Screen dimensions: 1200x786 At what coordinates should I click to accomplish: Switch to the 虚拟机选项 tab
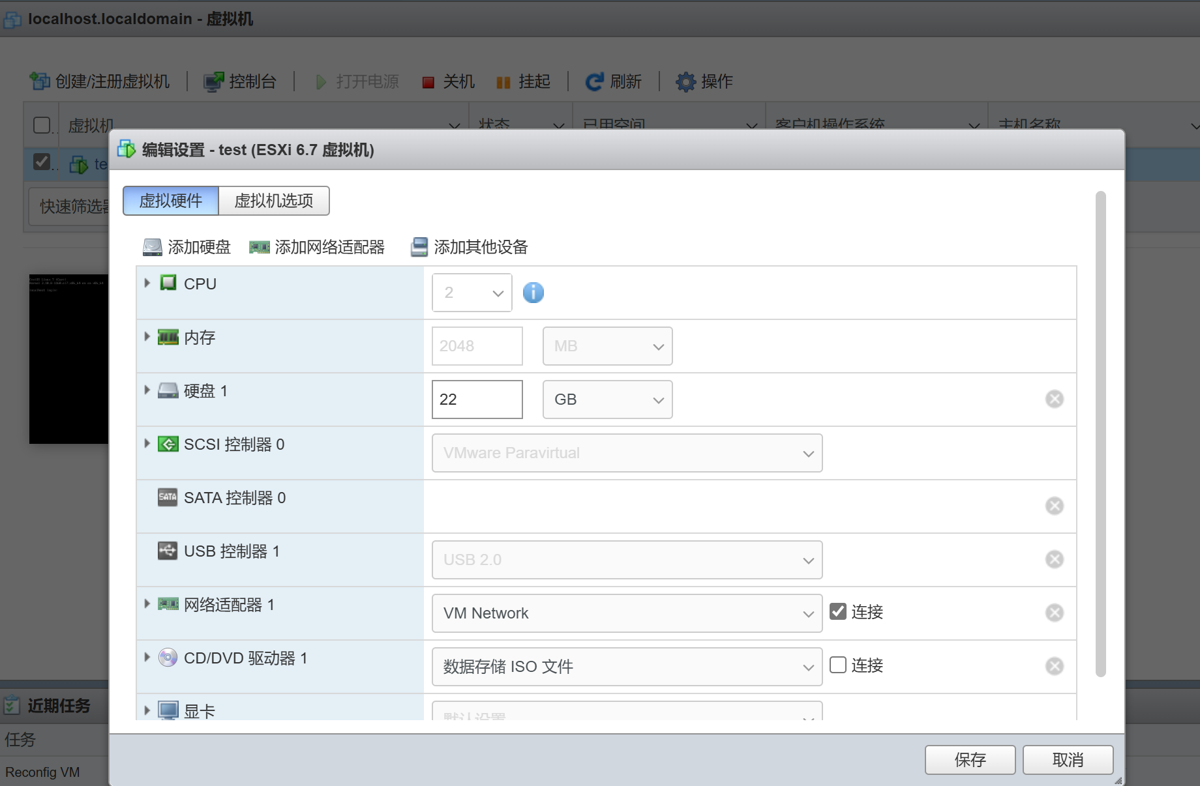click(x=273, y=201)
